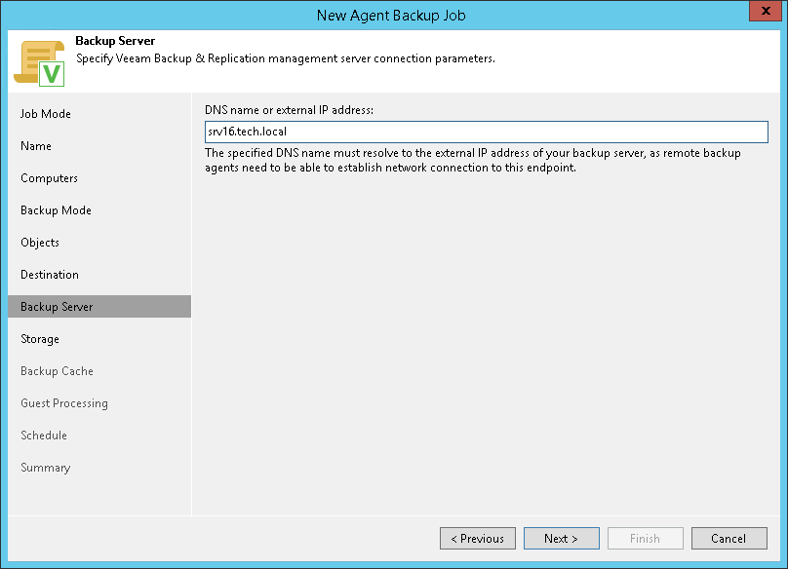Go to the Storage step
788x569 pixels.
[x=40, y=339]
